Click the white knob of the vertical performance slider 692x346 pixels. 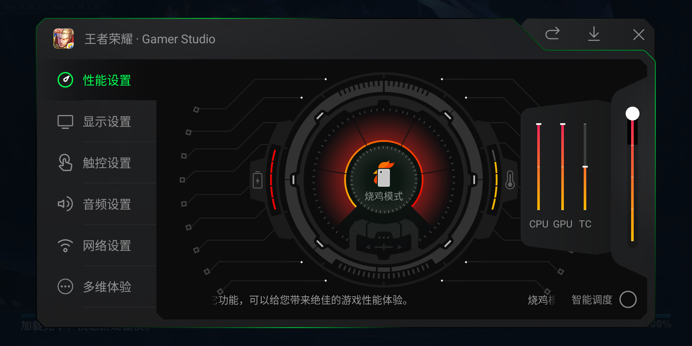(632, 114)
